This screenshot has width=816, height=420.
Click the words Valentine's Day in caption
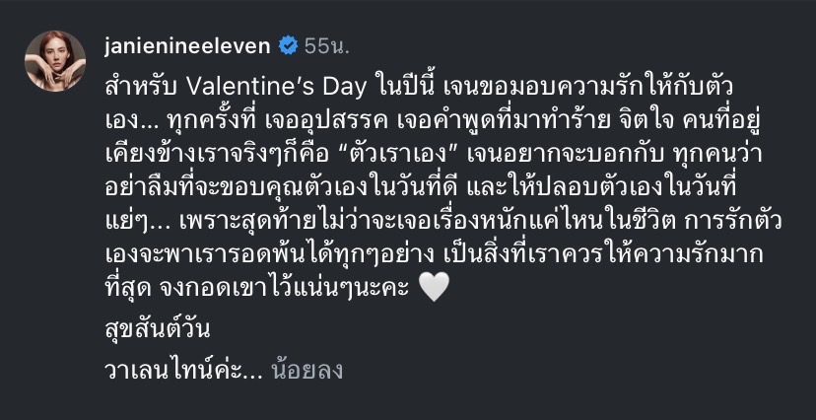276,88
